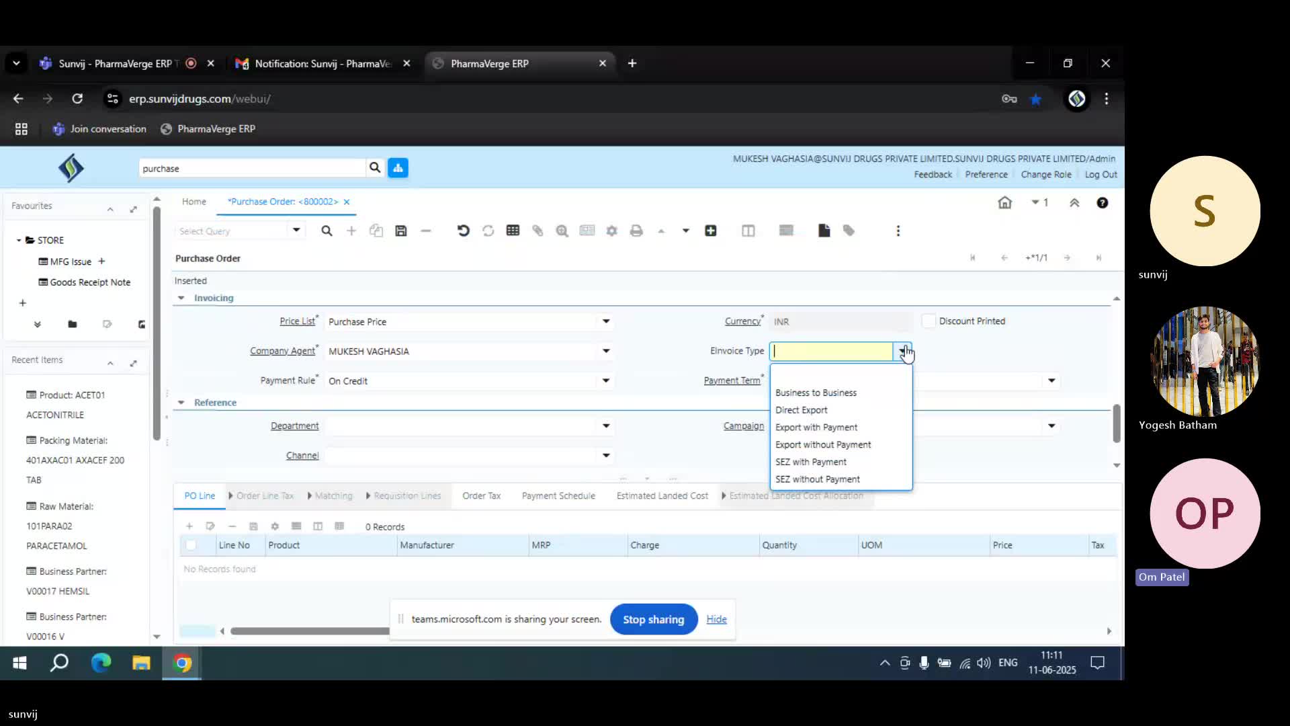Screen dimensions: 1290x726
Task: Open the Company Agent dropdown arrow
Action: click(x=606, y=351)
